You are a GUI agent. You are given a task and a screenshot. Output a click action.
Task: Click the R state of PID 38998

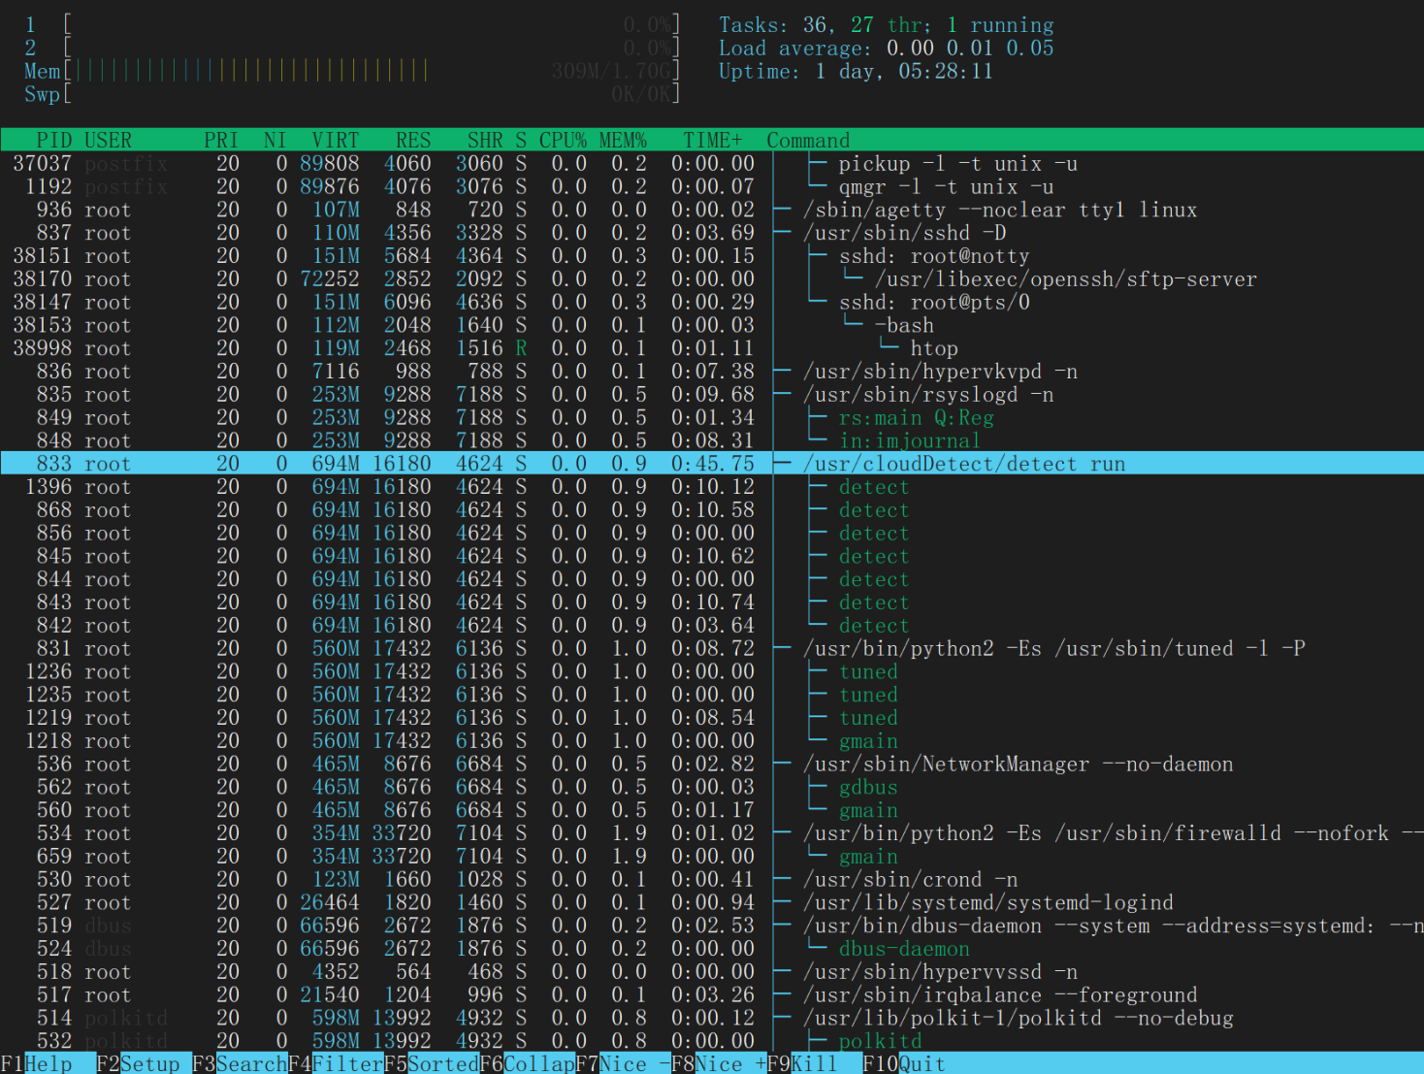coord(521,348)
